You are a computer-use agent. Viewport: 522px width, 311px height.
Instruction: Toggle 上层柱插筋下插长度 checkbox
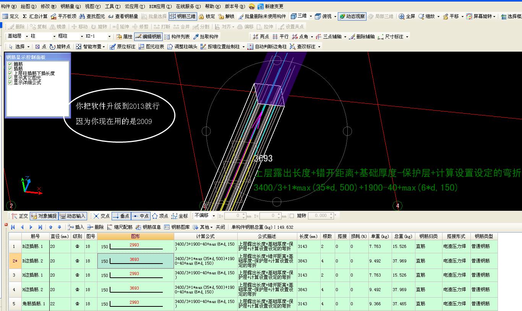click(10, 73)
